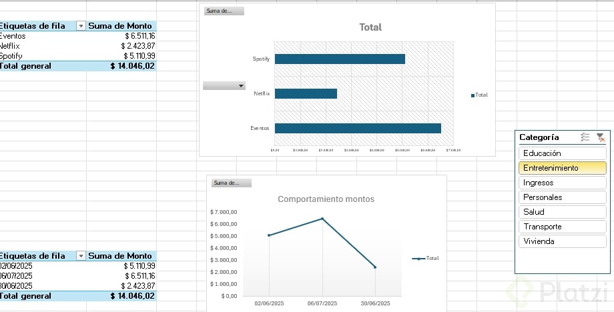The height and width of the screenshot is (312, 614).
Task: Select top table Suma de Monto header
Action: (121, 26)
